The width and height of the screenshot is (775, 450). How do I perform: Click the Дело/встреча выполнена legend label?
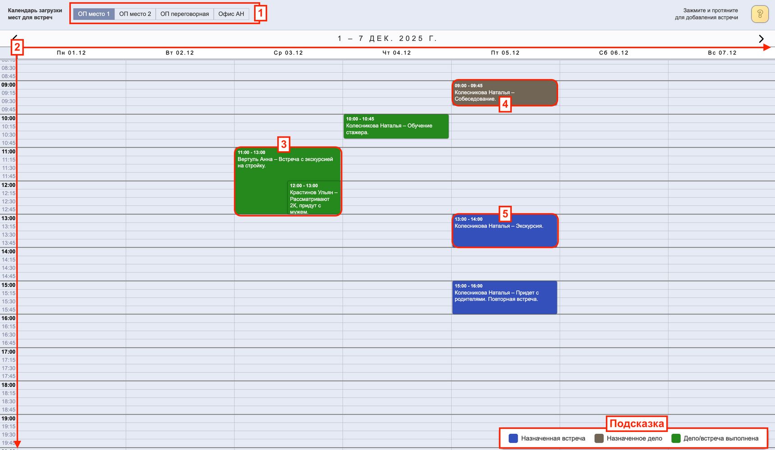pos(721,438)
